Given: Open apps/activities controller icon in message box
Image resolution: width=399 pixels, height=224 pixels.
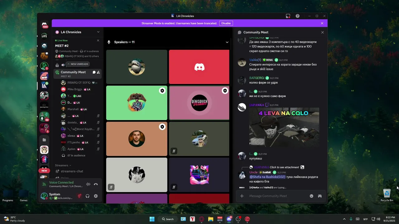Looking at the screenshot, I should tap(320, 196).
